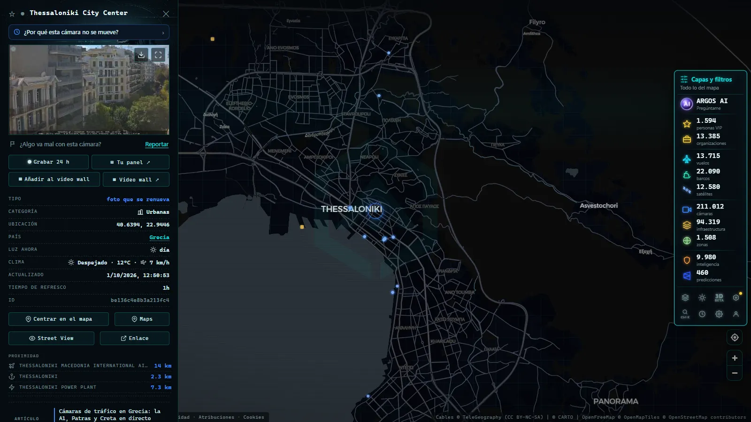Open the camera image in fullscreen
Viewport: 751px width, 422px height.
[158, 55]
